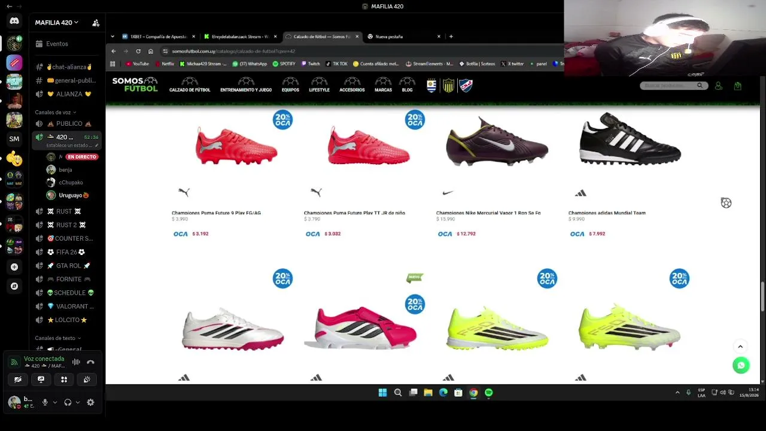Open microphone input device options arrow
The width and height of the screenshot is (766, 431).
55,403
